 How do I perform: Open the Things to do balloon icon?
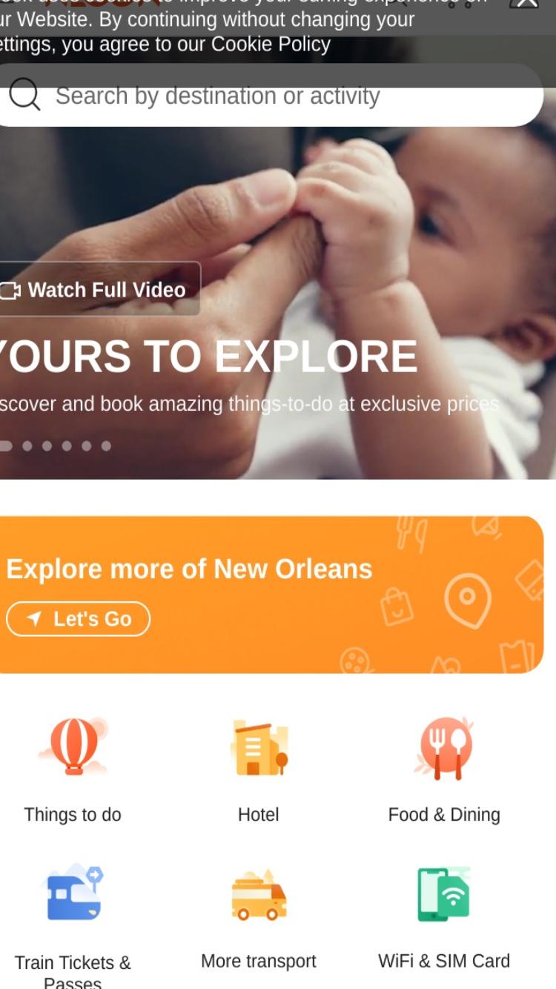tap(73, 747)
